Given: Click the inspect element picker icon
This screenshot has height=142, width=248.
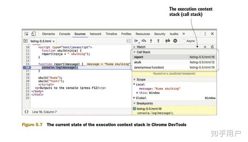Looking at the screenshot, I should (x=27, y=34).
